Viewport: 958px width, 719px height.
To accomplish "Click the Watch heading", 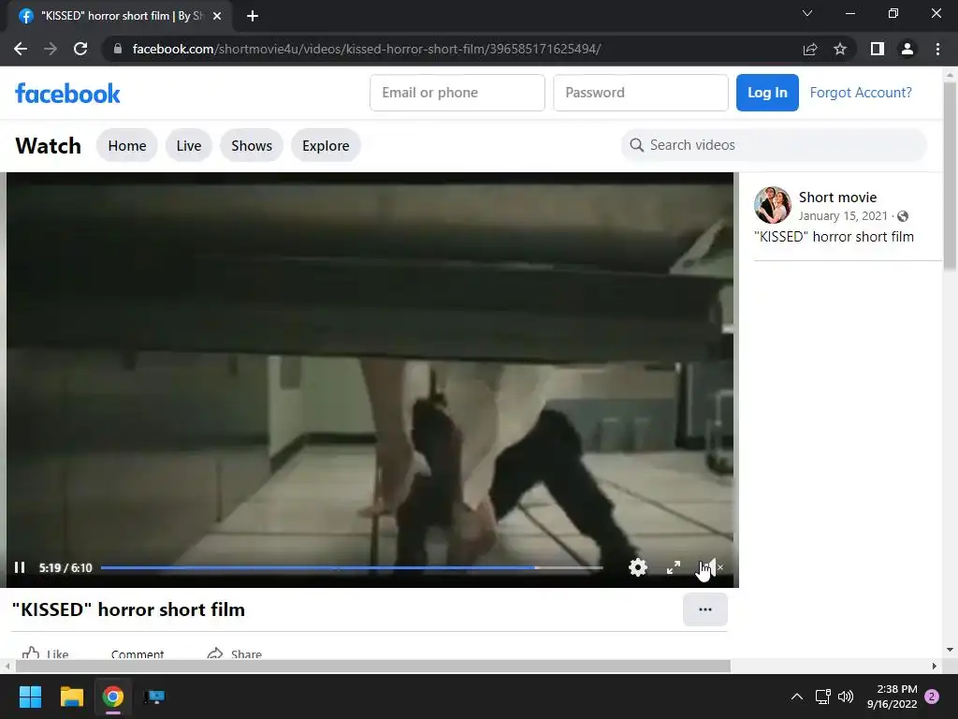I will tap(49, 145).
